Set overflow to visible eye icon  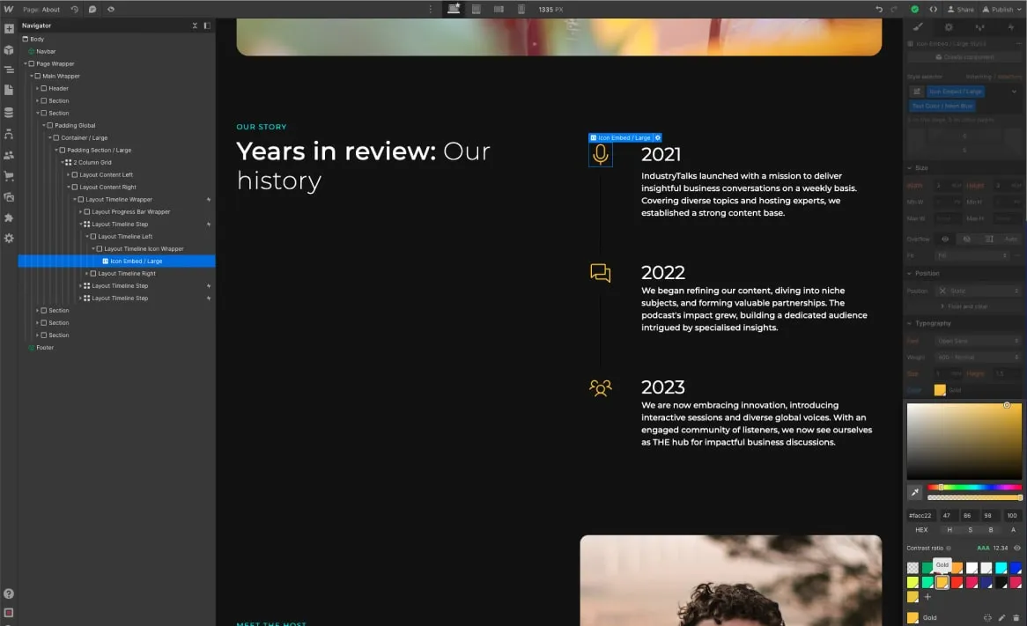pos(944,239)
